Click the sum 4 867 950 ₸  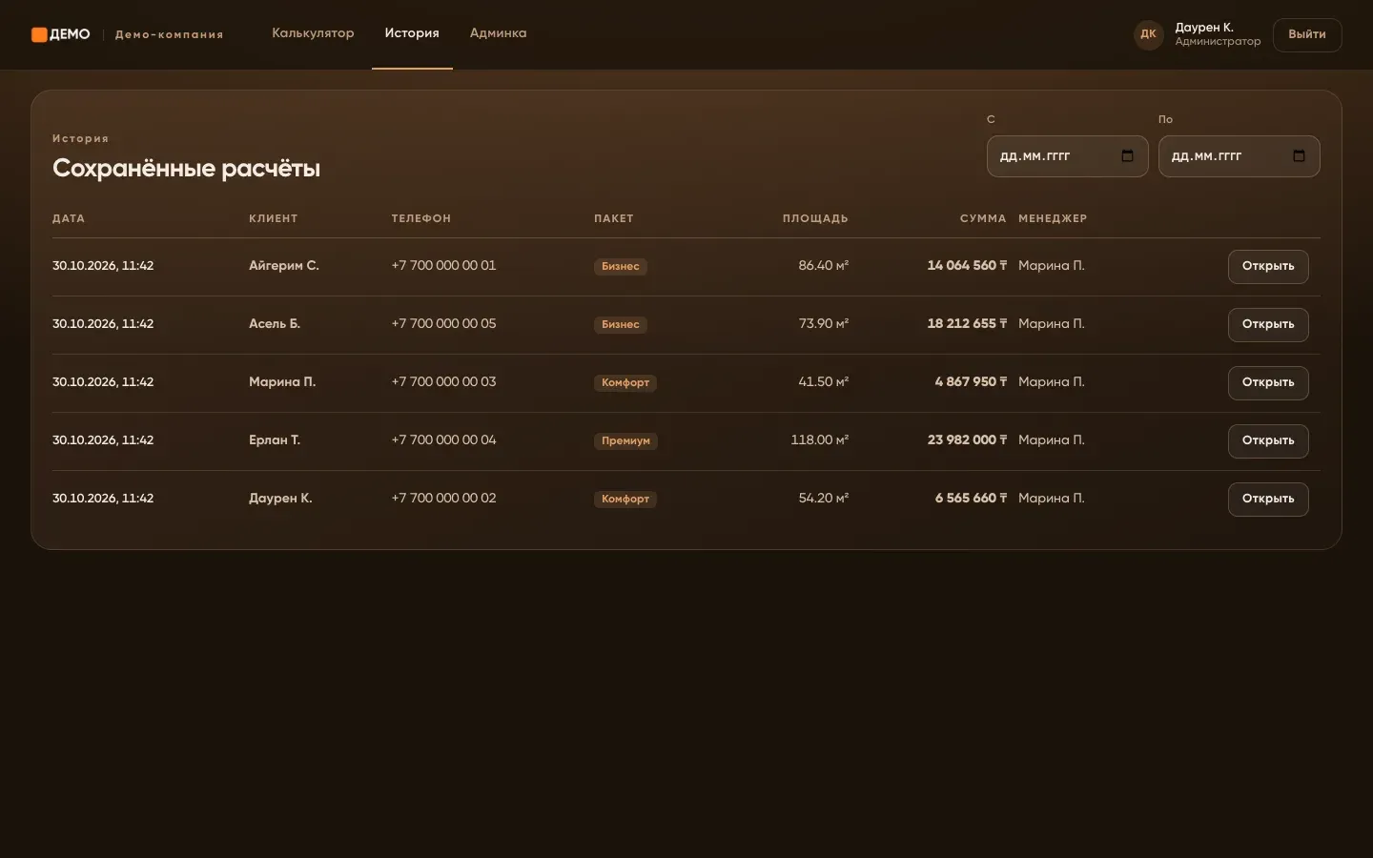[971, 382]
